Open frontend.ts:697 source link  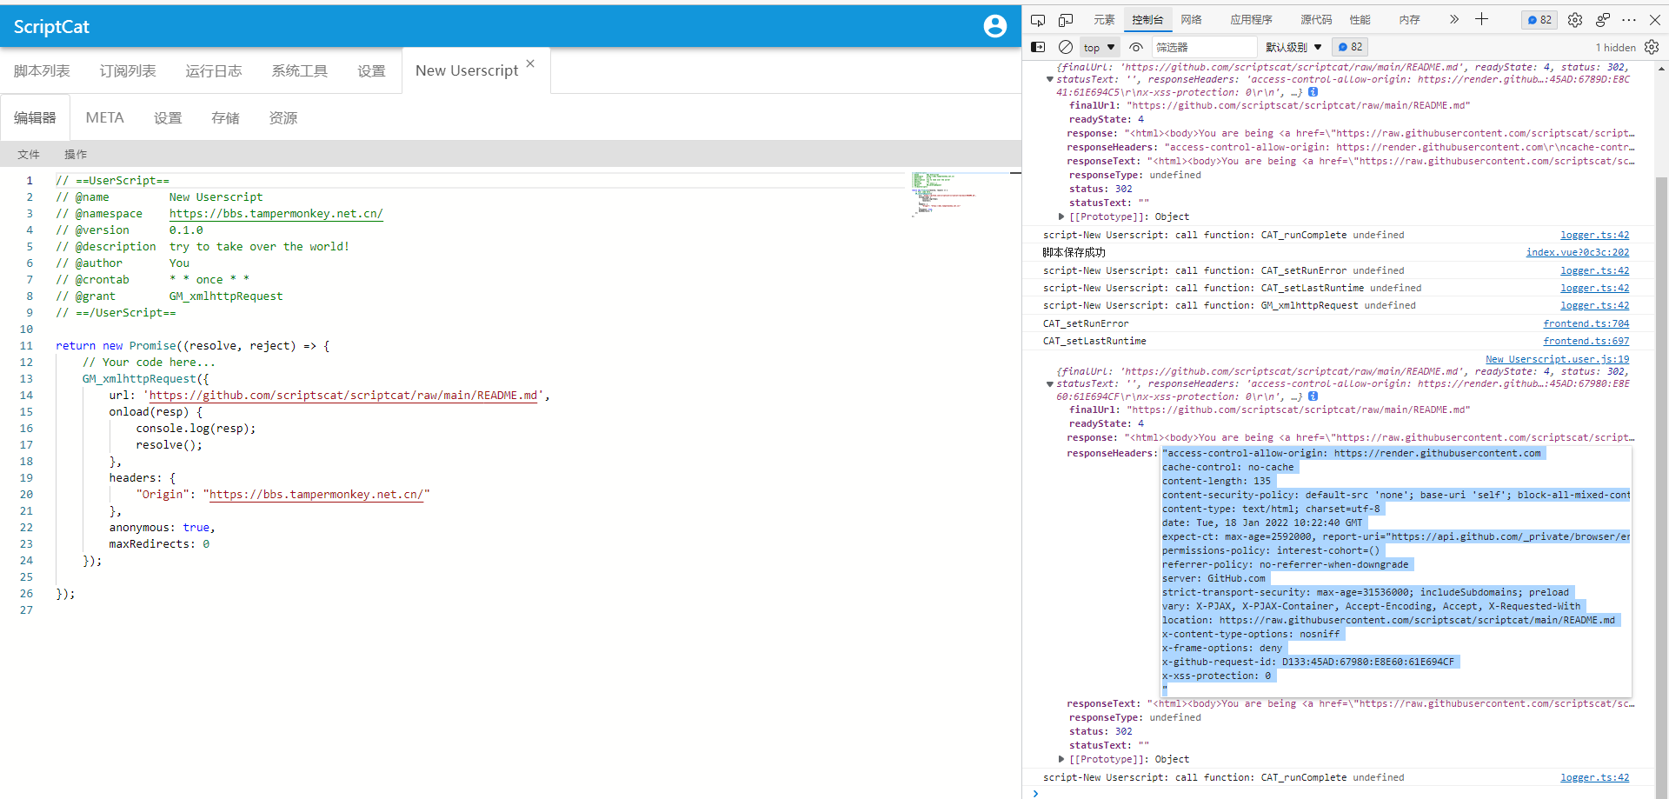[x=1586, y=341]
